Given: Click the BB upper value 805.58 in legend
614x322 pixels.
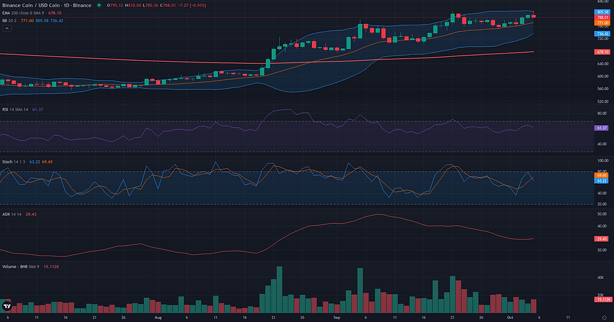Looking at the screenshot, I should (42, 21).
